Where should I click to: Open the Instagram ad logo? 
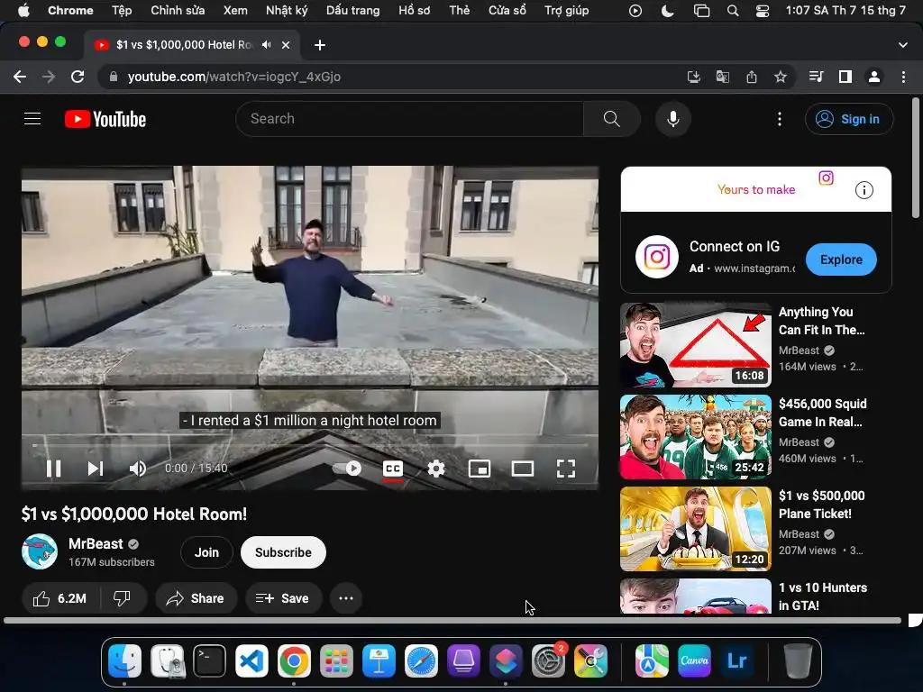coord(657,257)
